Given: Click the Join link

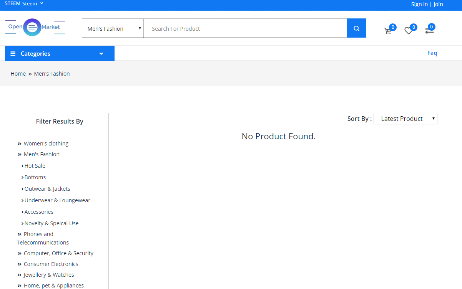Looking at the screenshot, I should pos(438,4).
